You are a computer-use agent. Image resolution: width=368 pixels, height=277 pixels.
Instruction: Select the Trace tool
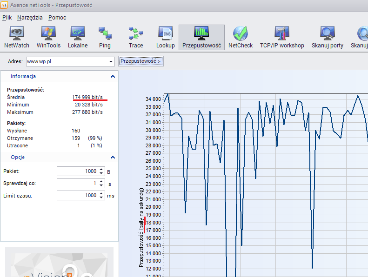(136, 37)
